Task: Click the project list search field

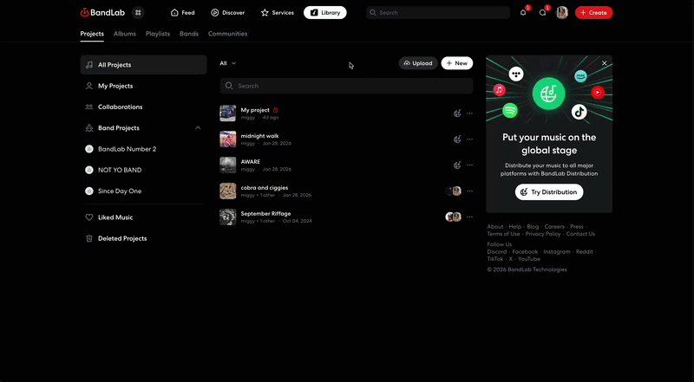Action: [347, 86]
